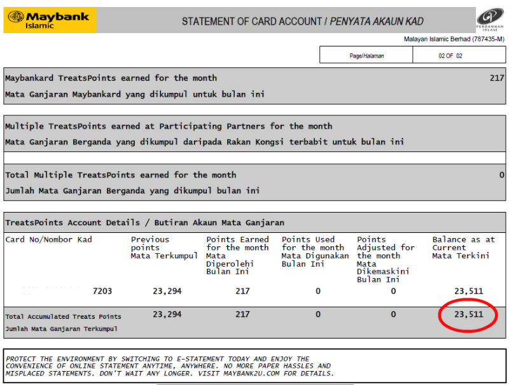
Task: Click 'CONVENIENCE OF ONLINE STATEMENT ANYTIME' notice line
Action: coord(168,366)
